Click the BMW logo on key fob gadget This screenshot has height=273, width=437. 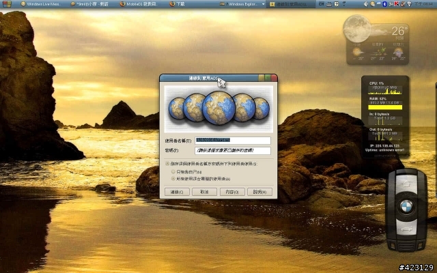click(x=406, y=206)
